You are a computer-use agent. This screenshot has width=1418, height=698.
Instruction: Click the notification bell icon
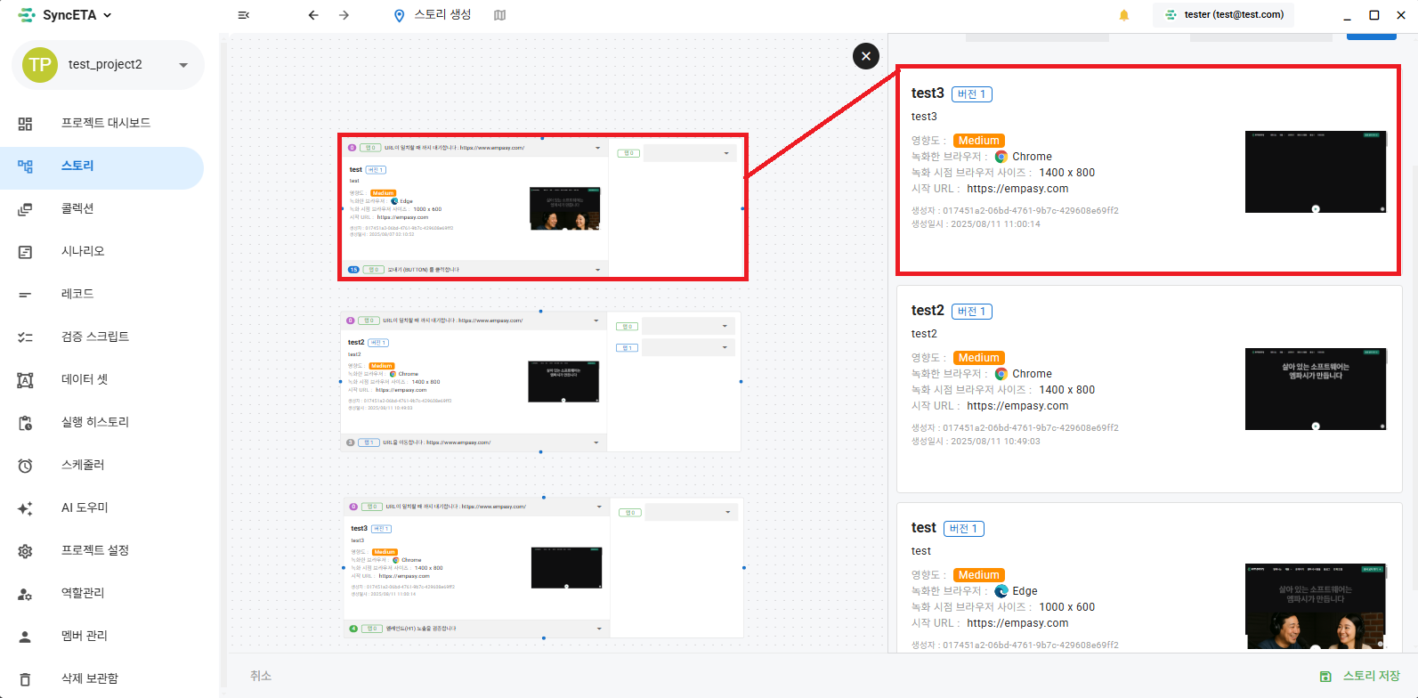tap(1123, 15)
